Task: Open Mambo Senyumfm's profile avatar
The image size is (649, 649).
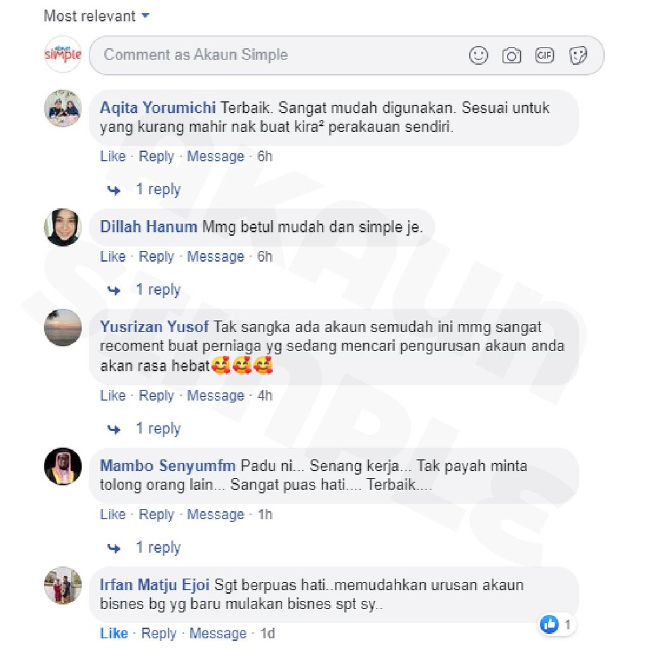Action: tap(63, 466)
